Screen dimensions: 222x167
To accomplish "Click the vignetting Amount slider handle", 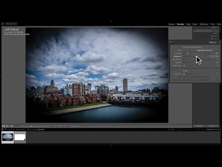I will [187, 53].
